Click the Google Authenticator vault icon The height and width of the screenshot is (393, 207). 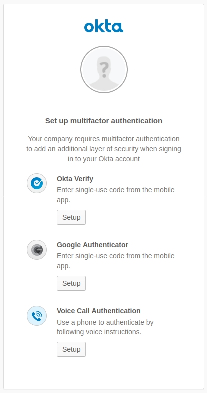pos(37,250)
